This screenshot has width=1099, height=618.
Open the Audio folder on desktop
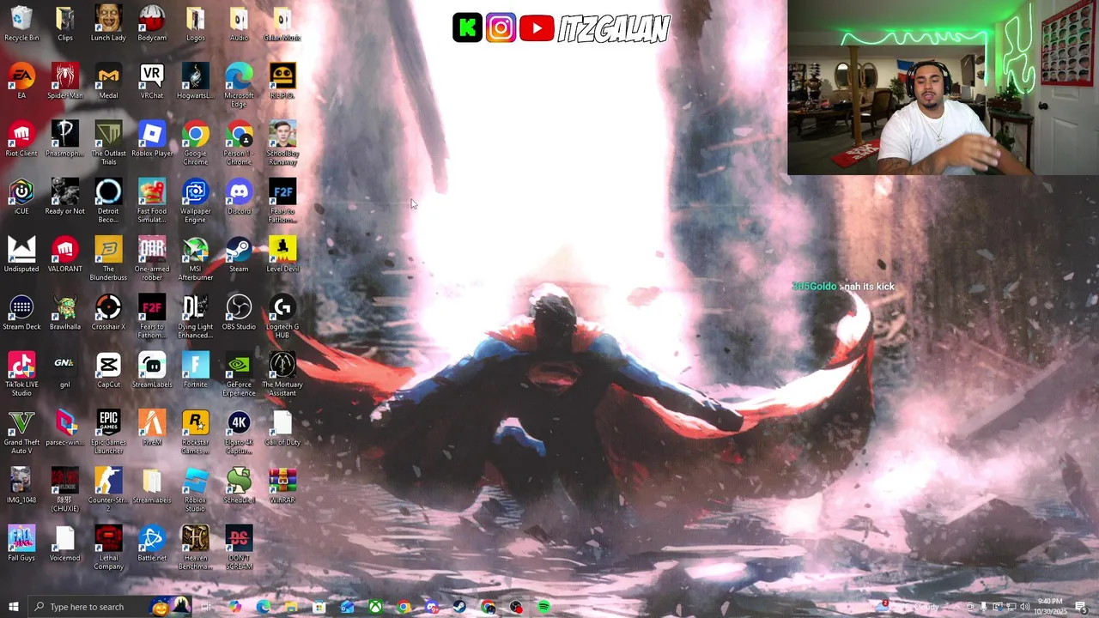coord(239,24)
